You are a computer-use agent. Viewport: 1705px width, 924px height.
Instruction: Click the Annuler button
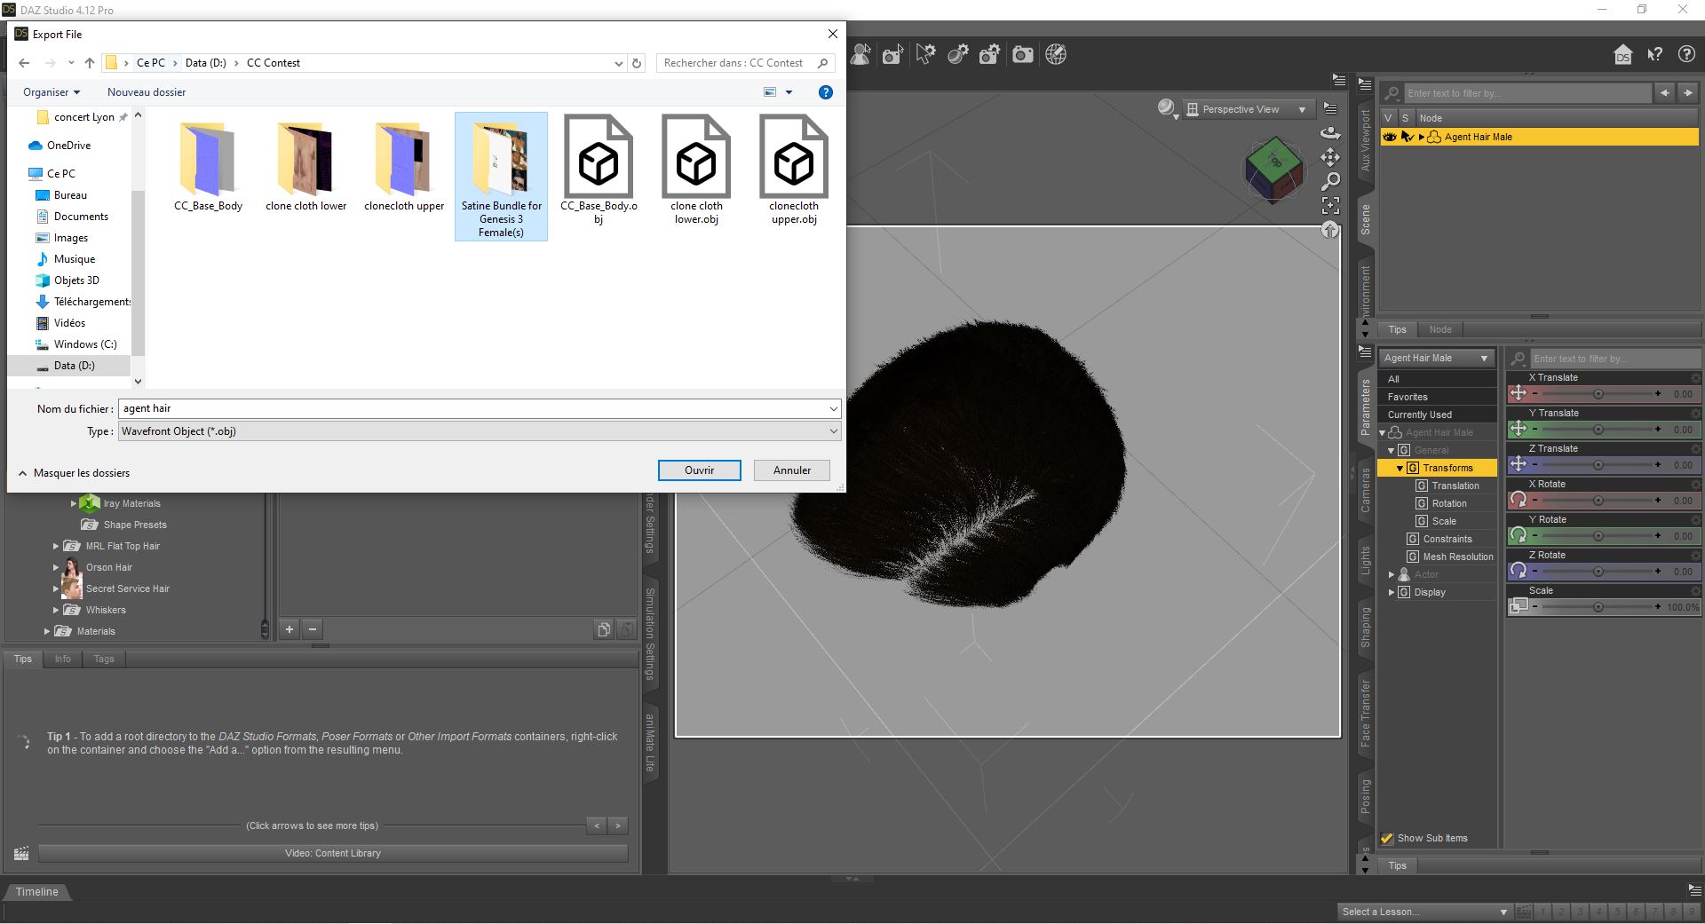791,470
